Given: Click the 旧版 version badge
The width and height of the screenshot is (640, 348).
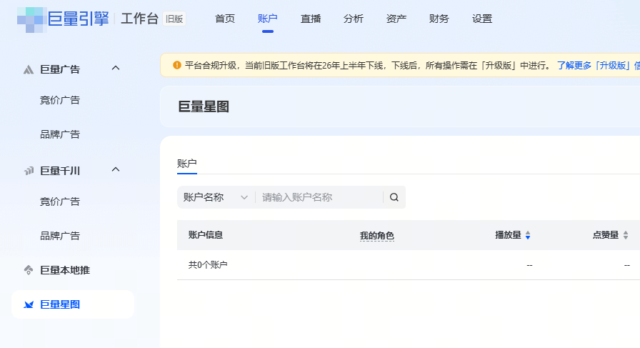Looking at the screenshot, I should coord(174,19).
